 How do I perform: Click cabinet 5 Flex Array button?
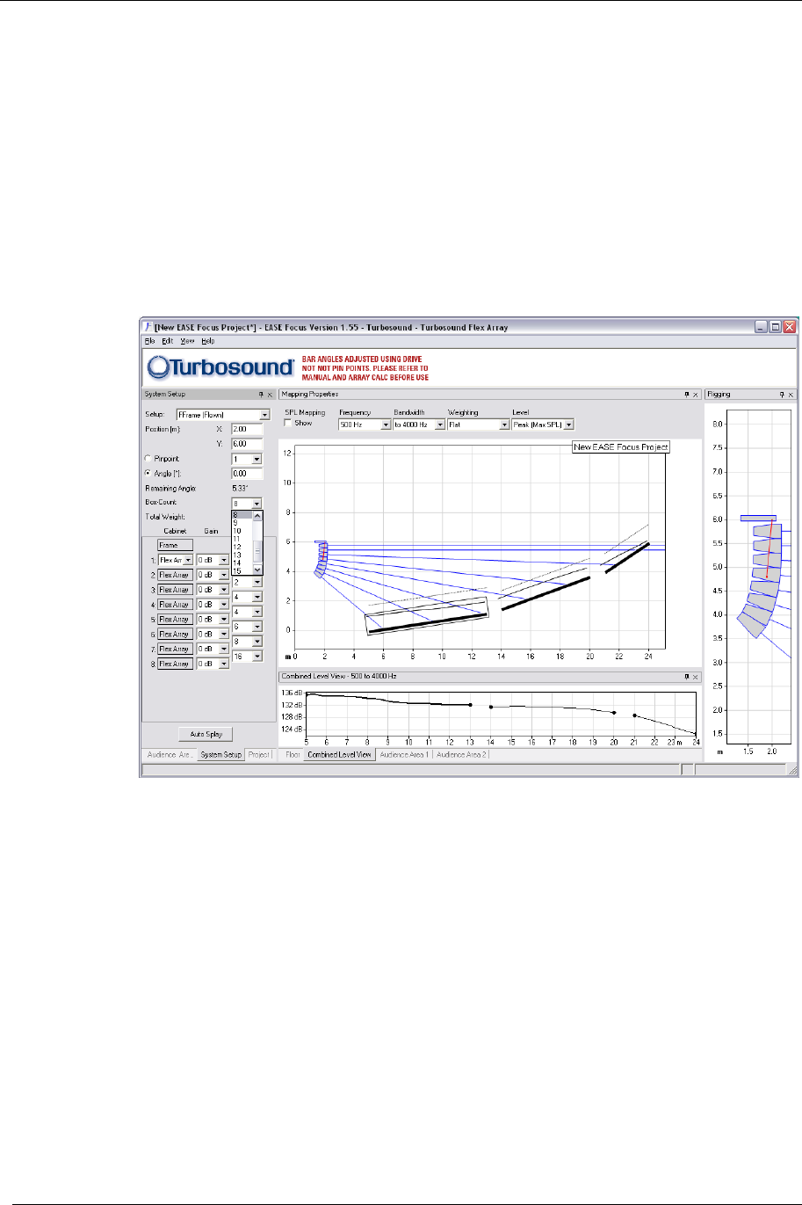pyautogui.click(x=175, y=620)
